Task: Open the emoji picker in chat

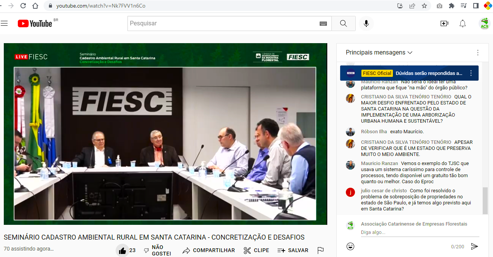Action: 350,246
